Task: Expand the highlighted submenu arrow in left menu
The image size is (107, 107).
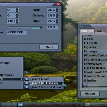Action: [22, 79]
